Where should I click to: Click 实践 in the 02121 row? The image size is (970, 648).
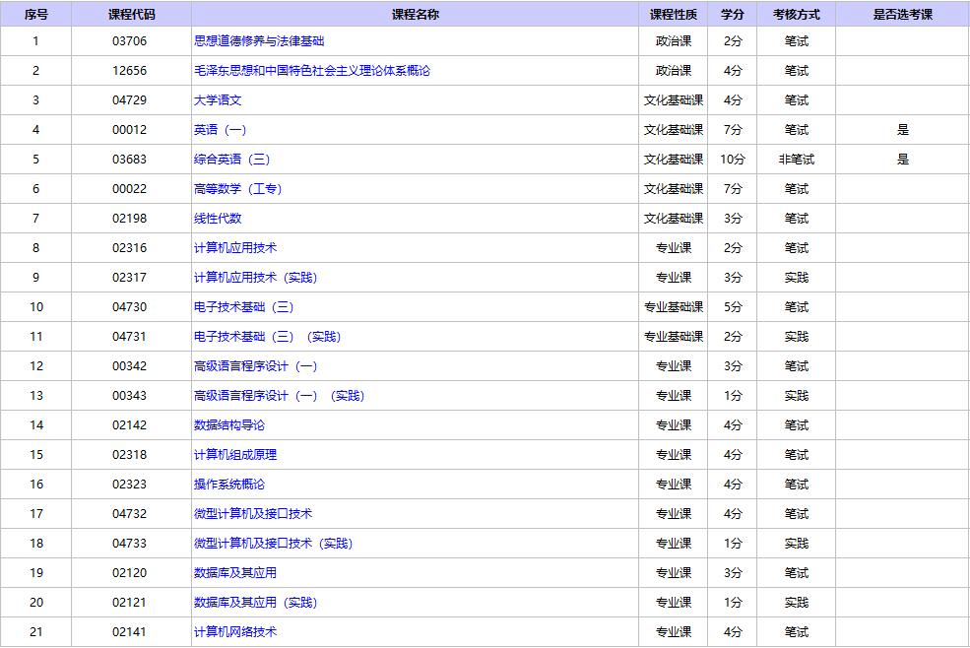click(796, 602)
